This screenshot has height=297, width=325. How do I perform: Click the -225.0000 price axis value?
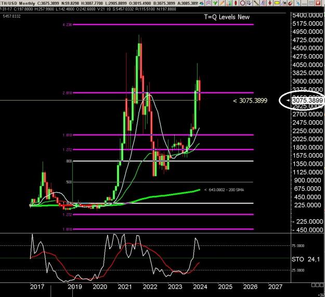pyautogui.click(x=308, y=221)
